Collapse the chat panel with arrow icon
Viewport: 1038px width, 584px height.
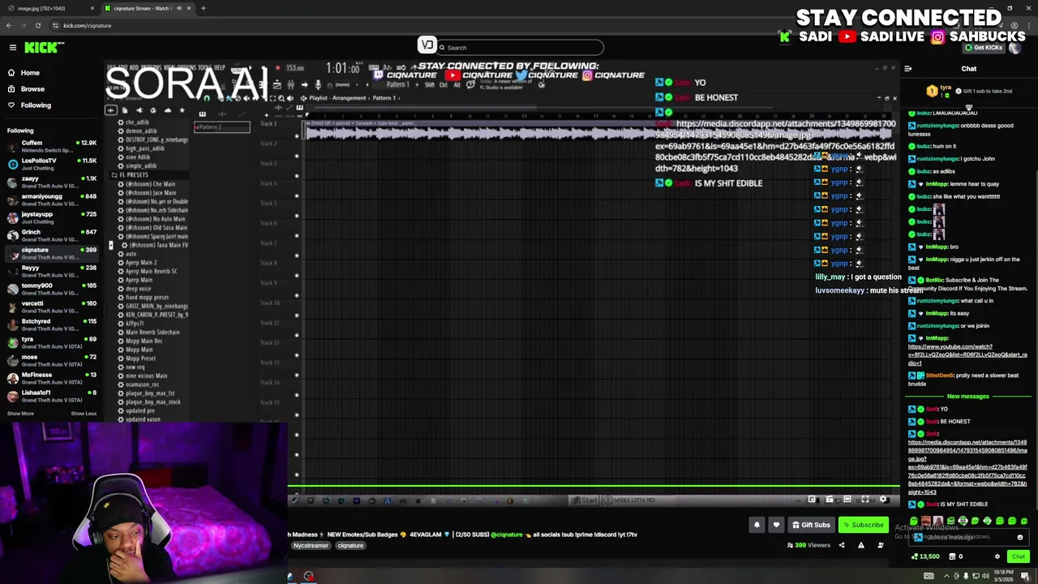tap(908, 69)
